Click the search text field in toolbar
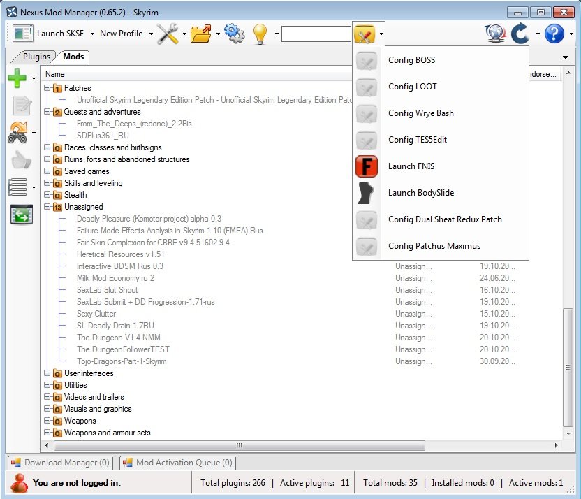This screenshot has height=499, width=581. click(x=316, y=34)
